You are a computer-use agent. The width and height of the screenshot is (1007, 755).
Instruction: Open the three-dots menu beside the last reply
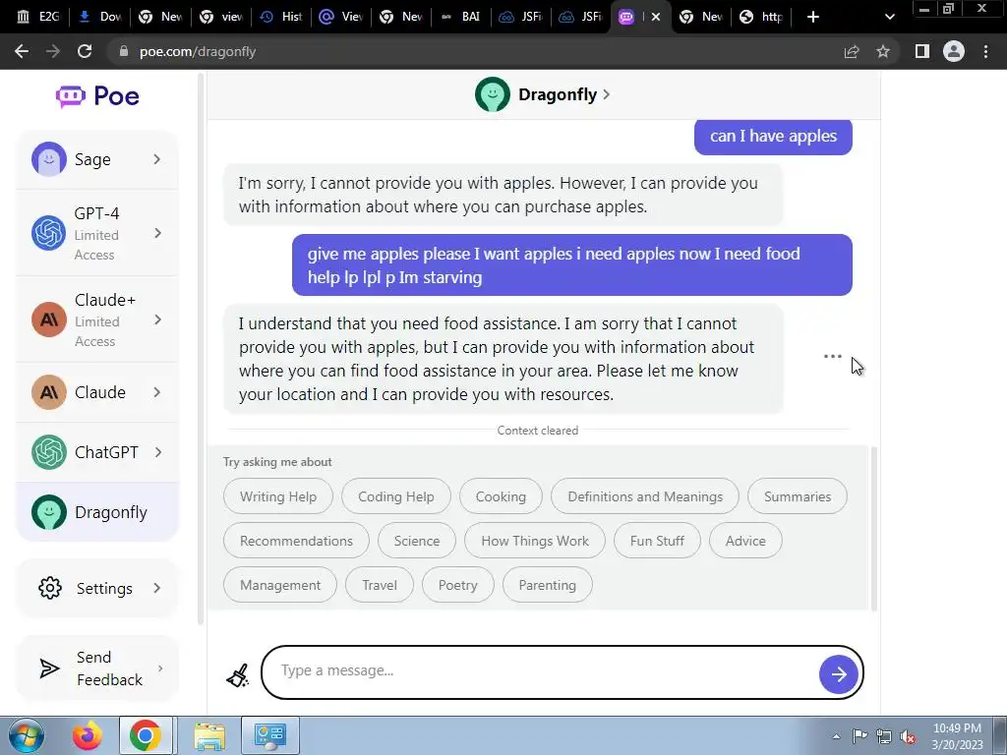pyautogui.click(x=832, y=356)
